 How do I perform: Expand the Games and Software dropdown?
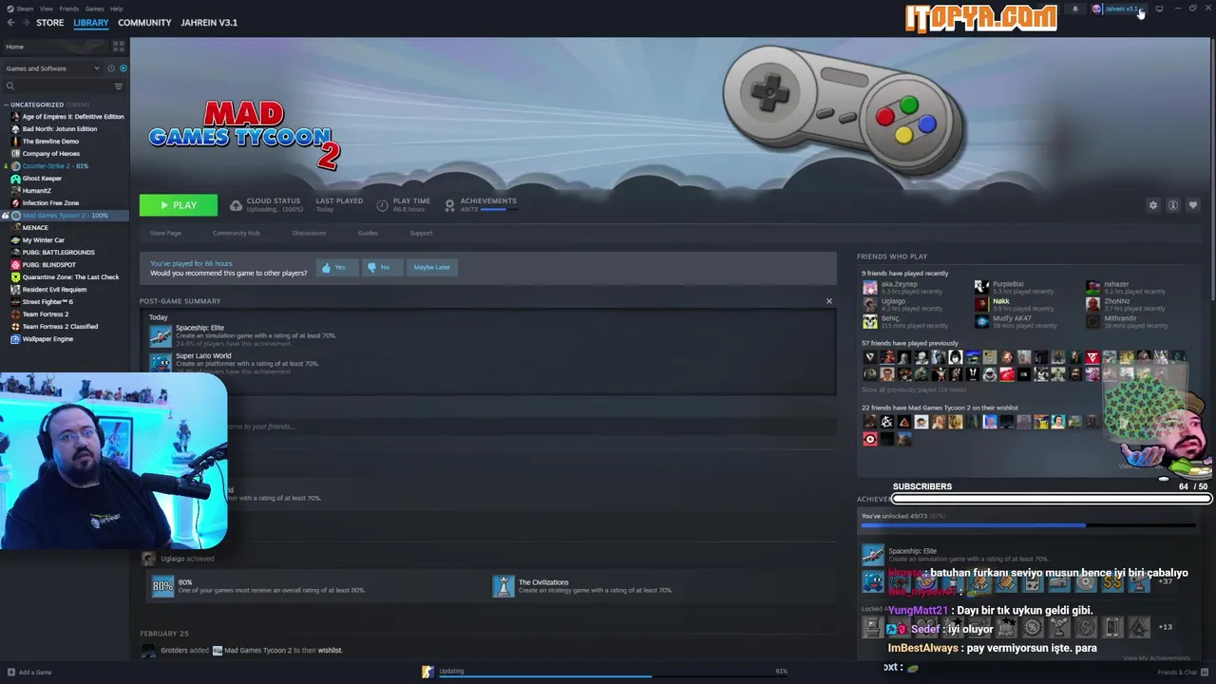click(x=52, y=68)
